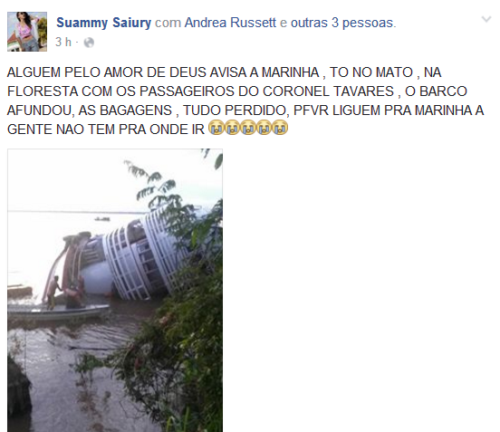The image size is (500, 432).
Task: Visit the tagged Andrea Russett profile
Action: 230,23
